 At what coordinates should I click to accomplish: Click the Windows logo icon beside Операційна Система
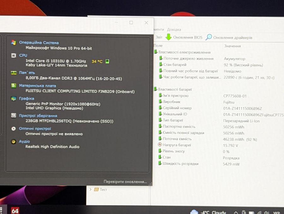point(14,42)
